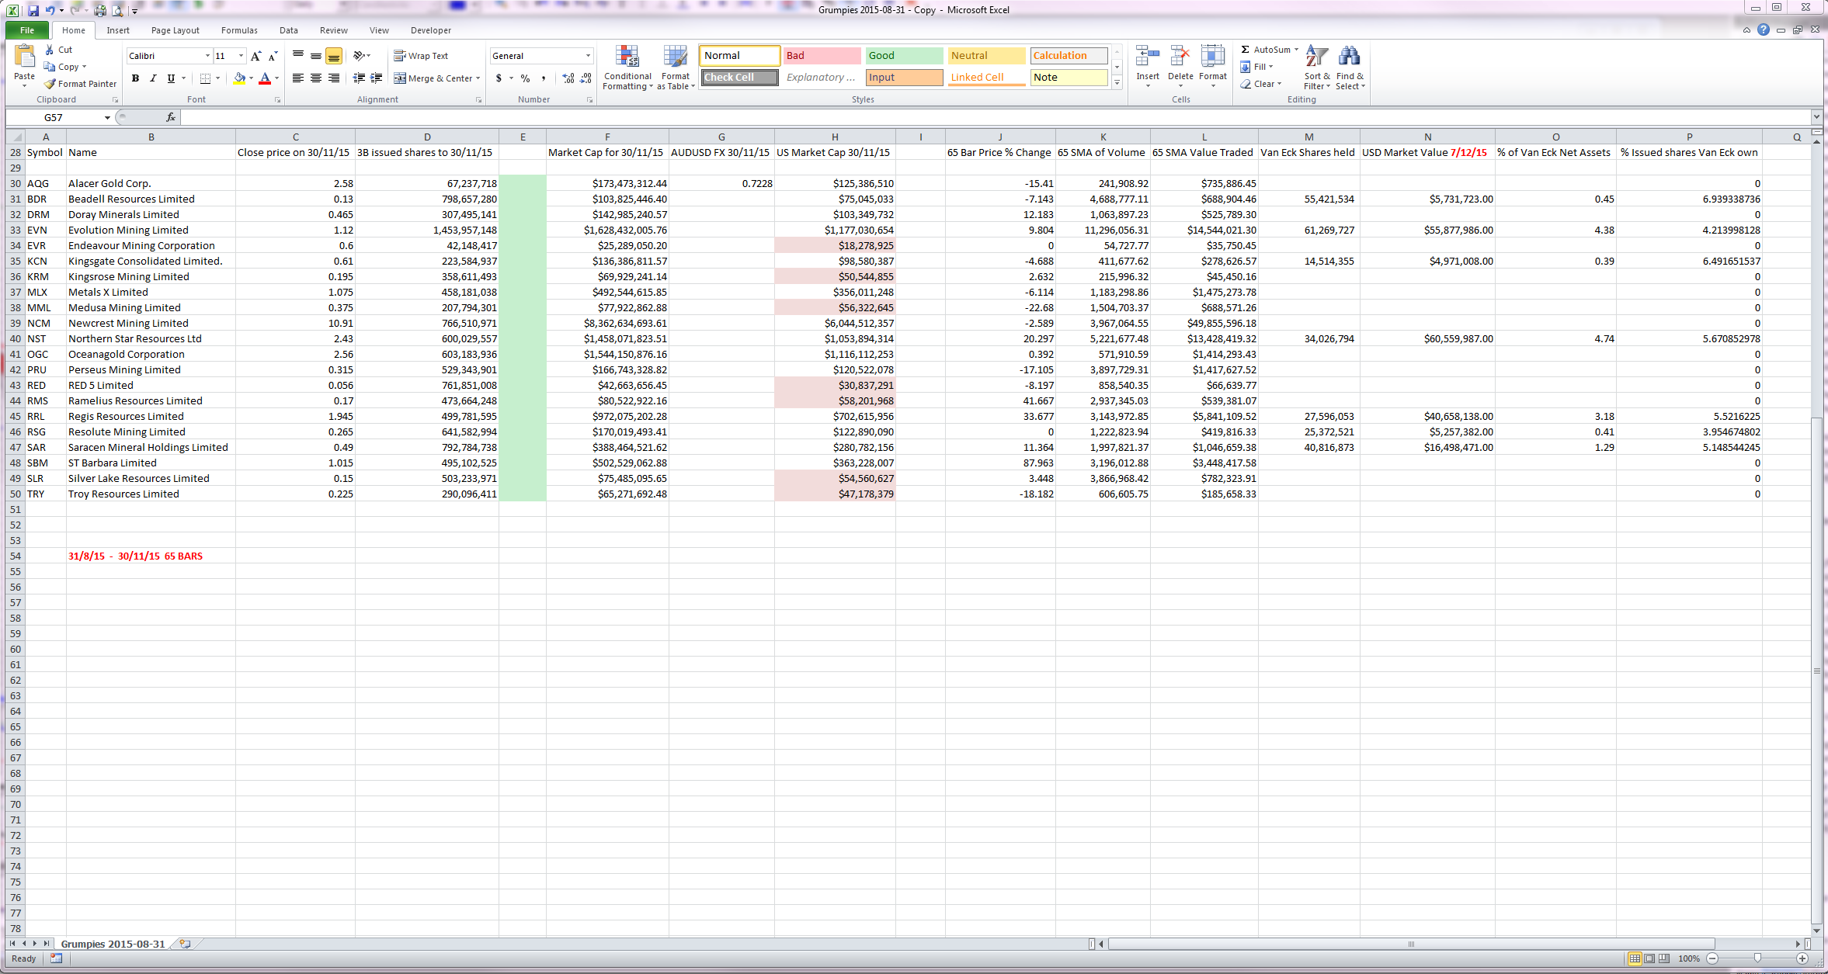The width and height of the screenshot is (1828, 974).
Task: Apply the red font color
Action: click(x=265, y=78)
